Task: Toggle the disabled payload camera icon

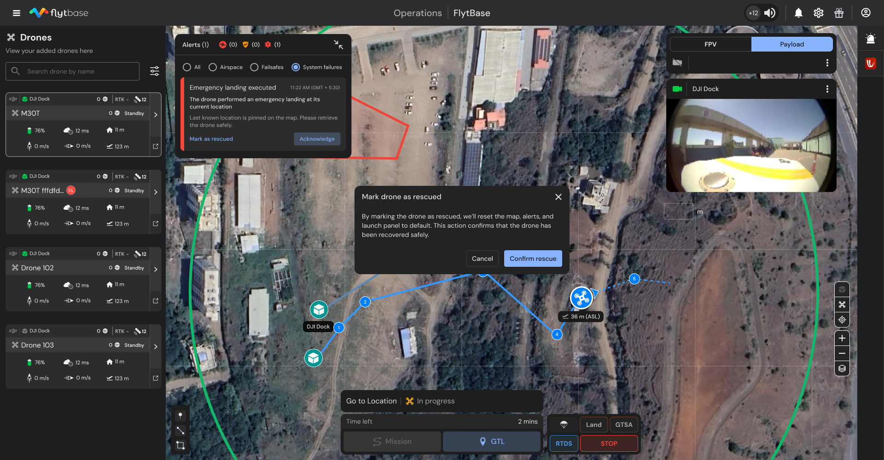Action: pyautogui.click(x=677, y=63)
